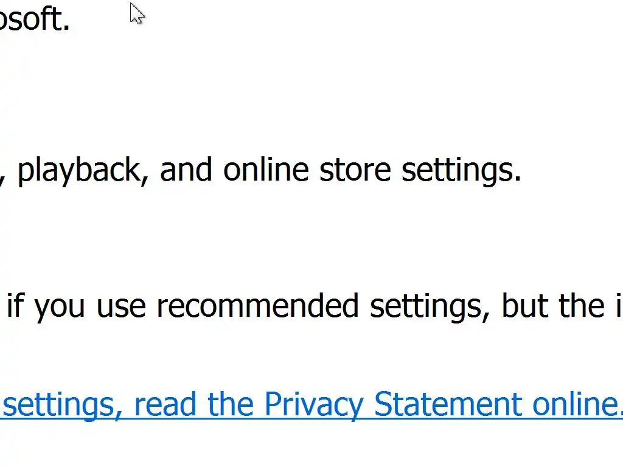Click the word 'Privacy' in the blue link
The image size is (623, 467).
[313, 405]
